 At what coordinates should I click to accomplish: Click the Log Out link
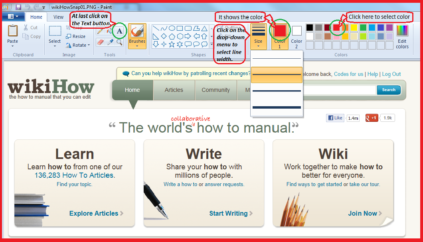[x=391, y=74]
